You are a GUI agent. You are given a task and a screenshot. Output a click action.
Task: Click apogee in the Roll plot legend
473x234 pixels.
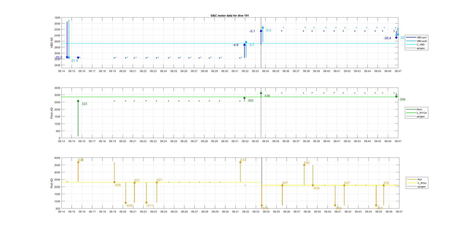click(x=416, y=187)
